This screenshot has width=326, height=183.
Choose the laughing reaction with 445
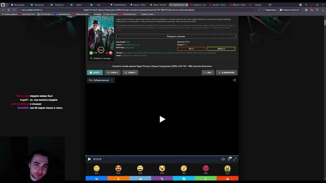[140, 168]
